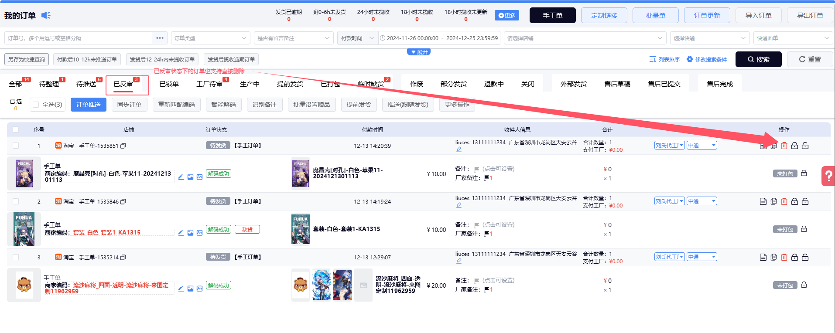
Task: Open the 是否有留言备注 dropdown
Action: (293, 38)
